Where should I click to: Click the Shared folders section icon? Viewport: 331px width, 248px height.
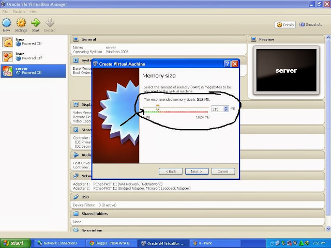click(x=76, y=213)
